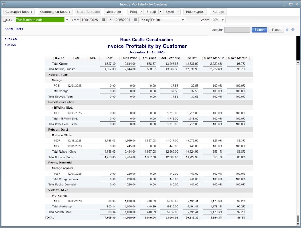Click the QuickBooks report icon in the title bar
Viewport: 301px width, 228px height.
pos(4,4)
